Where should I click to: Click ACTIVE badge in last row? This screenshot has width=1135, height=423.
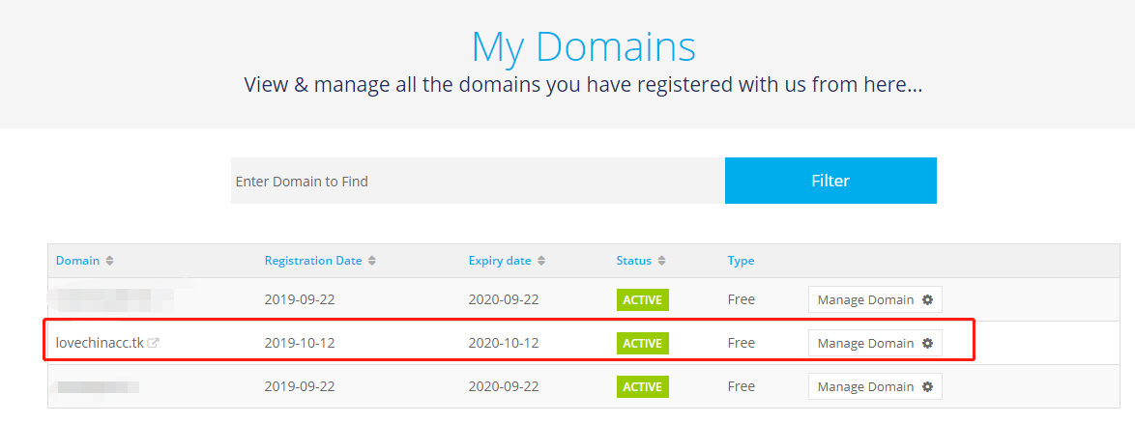[x=643, y=386]
